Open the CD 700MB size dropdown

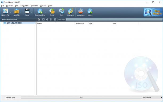[153, 97]
